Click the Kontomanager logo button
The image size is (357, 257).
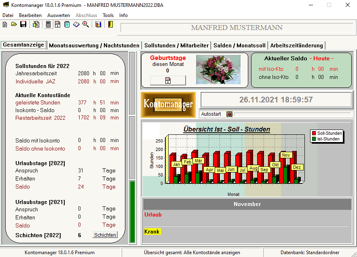click(168, 104)
